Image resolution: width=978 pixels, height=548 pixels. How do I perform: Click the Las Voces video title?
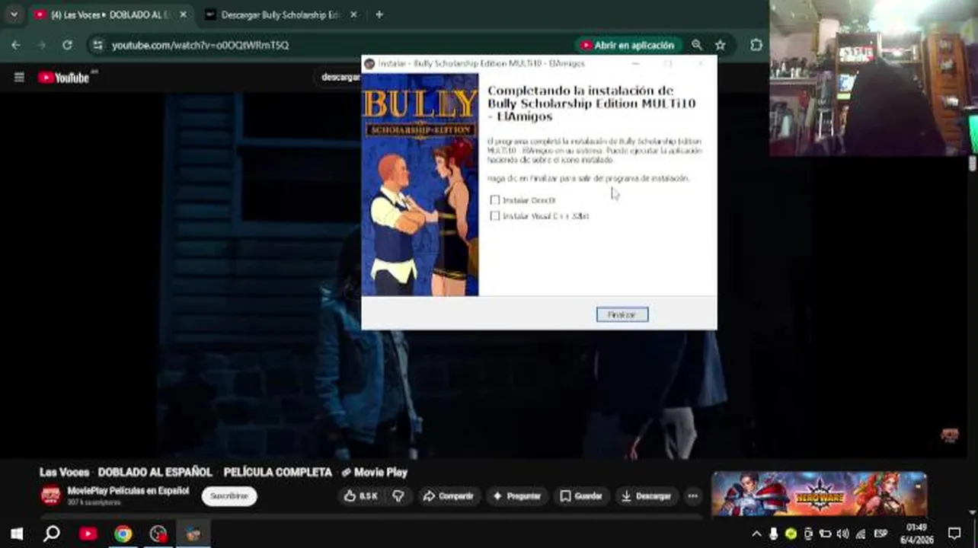(223, 472)
